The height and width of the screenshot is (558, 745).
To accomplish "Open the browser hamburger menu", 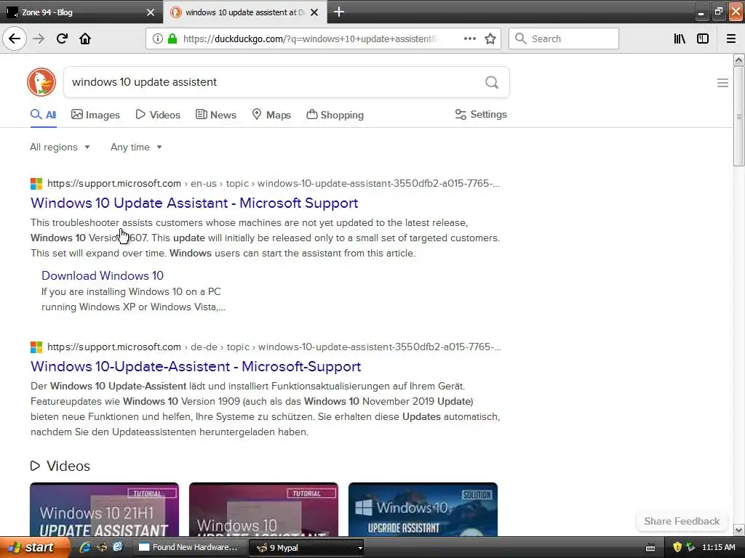I will [x=731, y=39].
